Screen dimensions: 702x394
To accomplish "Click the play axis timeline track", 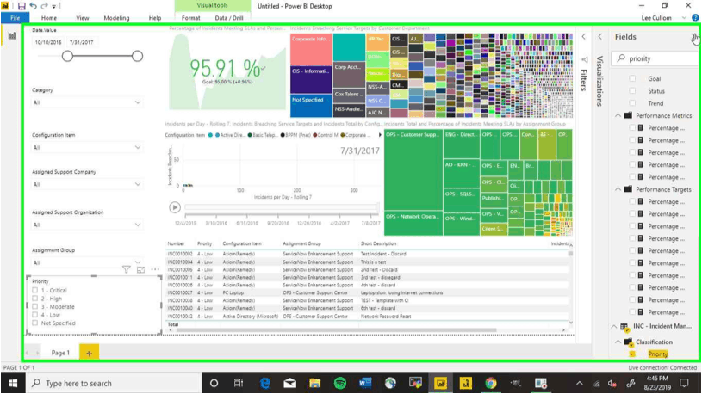I will (x=282, y=207).
